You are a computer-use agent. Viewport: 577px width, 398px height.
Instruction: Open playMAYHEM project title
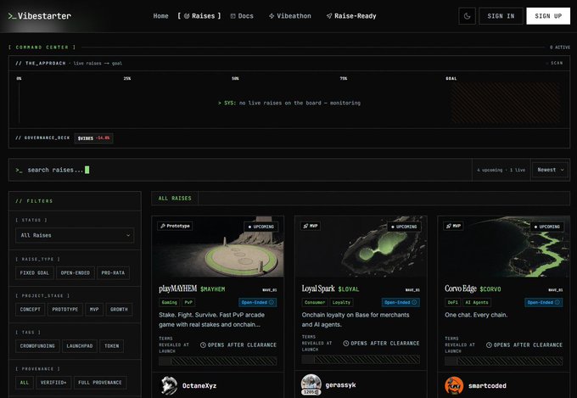coord(178,289)
